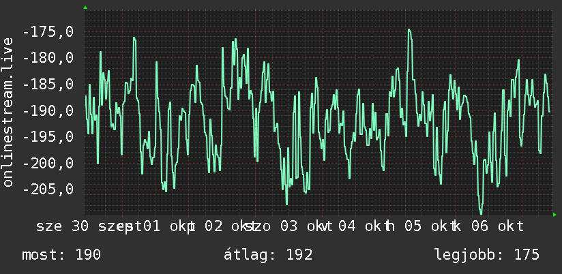Click the -185,0 y-axis label
This screenshot has width=562, height=274.
pos(48,85)
